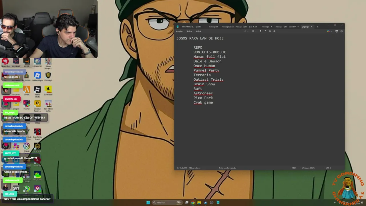This screenshot has width=366, height=206.
Task: Open the Arquivo menu
Action: [180, 31]
